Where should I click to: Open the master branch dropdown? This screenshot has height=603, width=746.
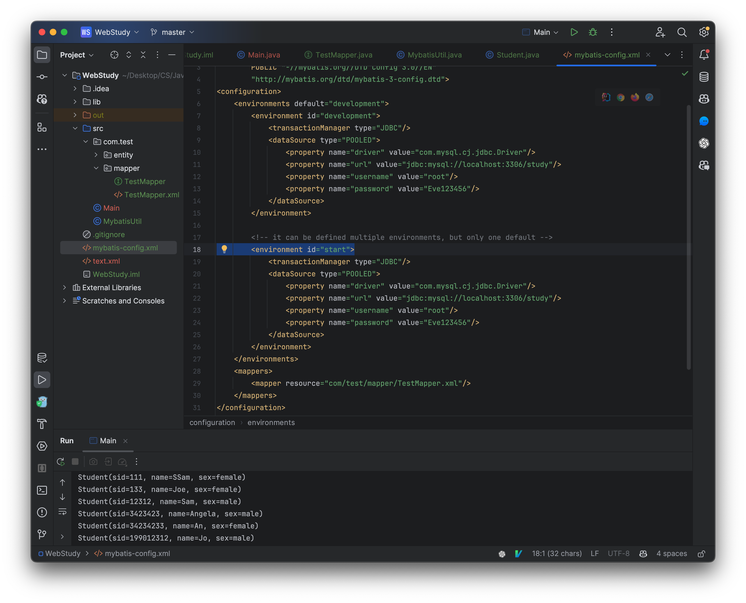(x=173, y=32)
